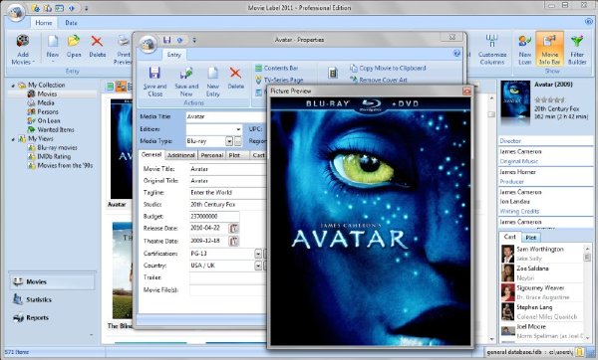
Task: Toggle the Movie Info Bar button
Action: (549, 49)
